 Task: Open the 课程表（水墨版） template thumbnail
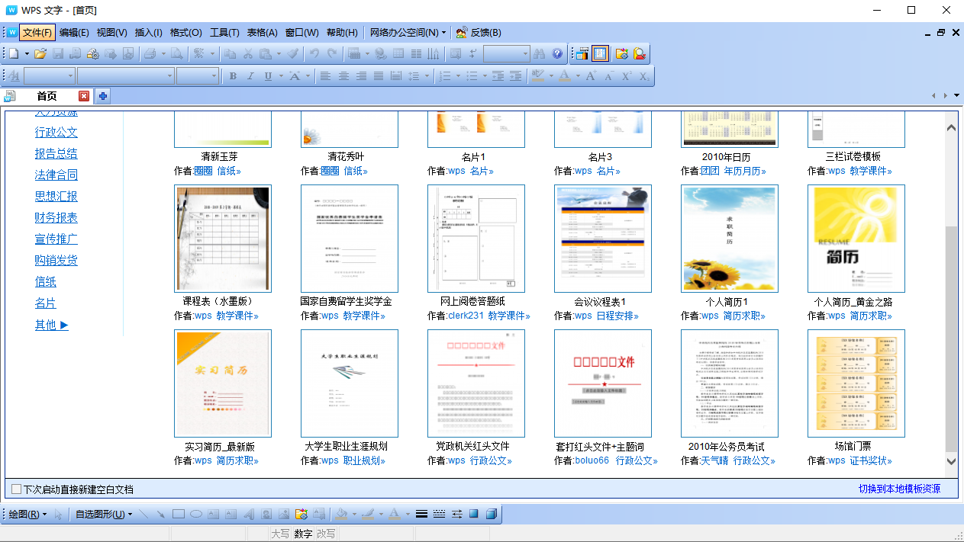click(223, 239)
